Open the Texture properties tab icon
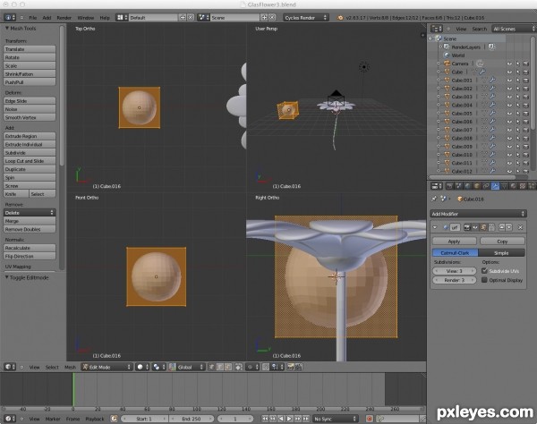This screenshot has height=424, width=537. click(x=523, y=186)
